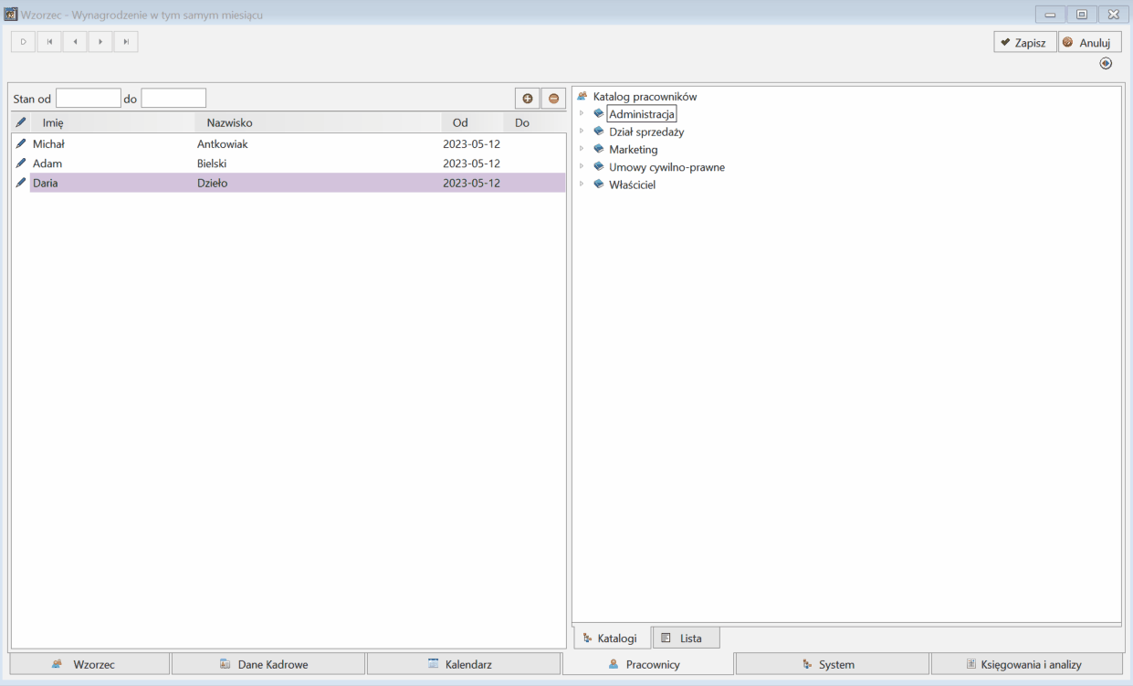
Task: Click the Katalog pracowników root icon
Action: coord(582,96)
